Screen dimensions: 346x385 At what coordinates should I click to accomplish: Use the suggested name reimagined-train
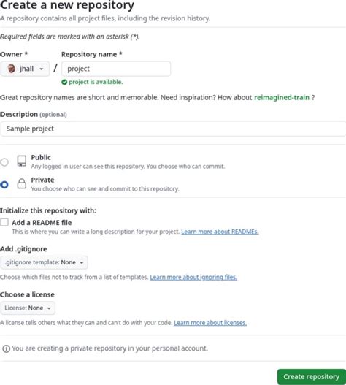coord(282,97)
